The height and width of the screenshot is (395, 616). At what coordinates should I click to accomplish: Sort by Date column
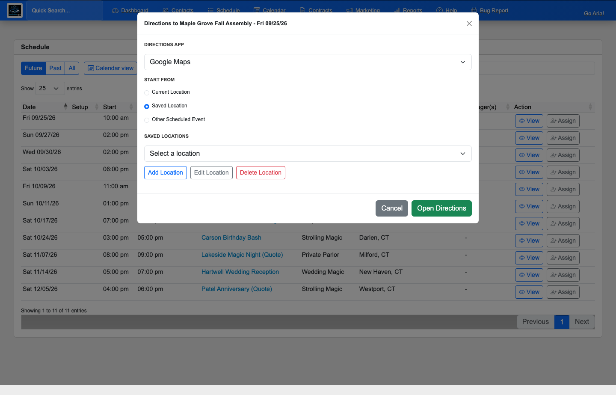pyautogui.click(x=45, y=107)
